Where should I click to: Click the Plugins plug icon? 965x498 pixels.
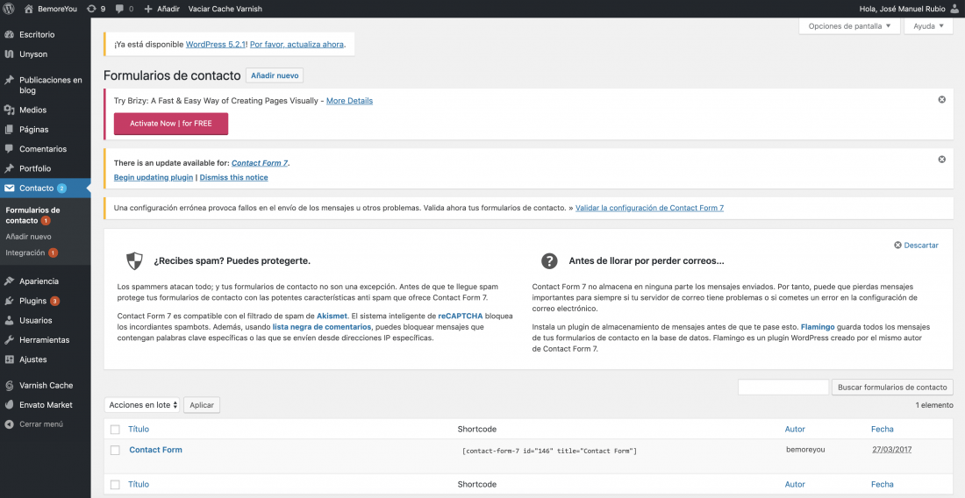pos(10,301)
